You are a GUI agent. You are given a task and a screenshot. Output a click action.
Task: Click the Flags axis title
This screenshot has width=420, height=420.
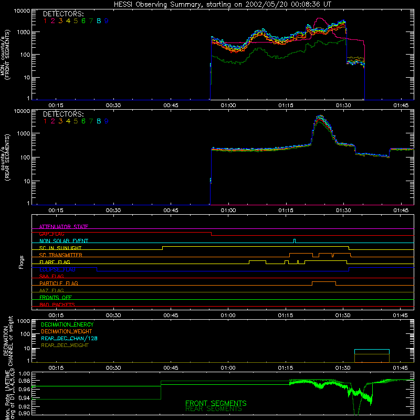(22, 262)
